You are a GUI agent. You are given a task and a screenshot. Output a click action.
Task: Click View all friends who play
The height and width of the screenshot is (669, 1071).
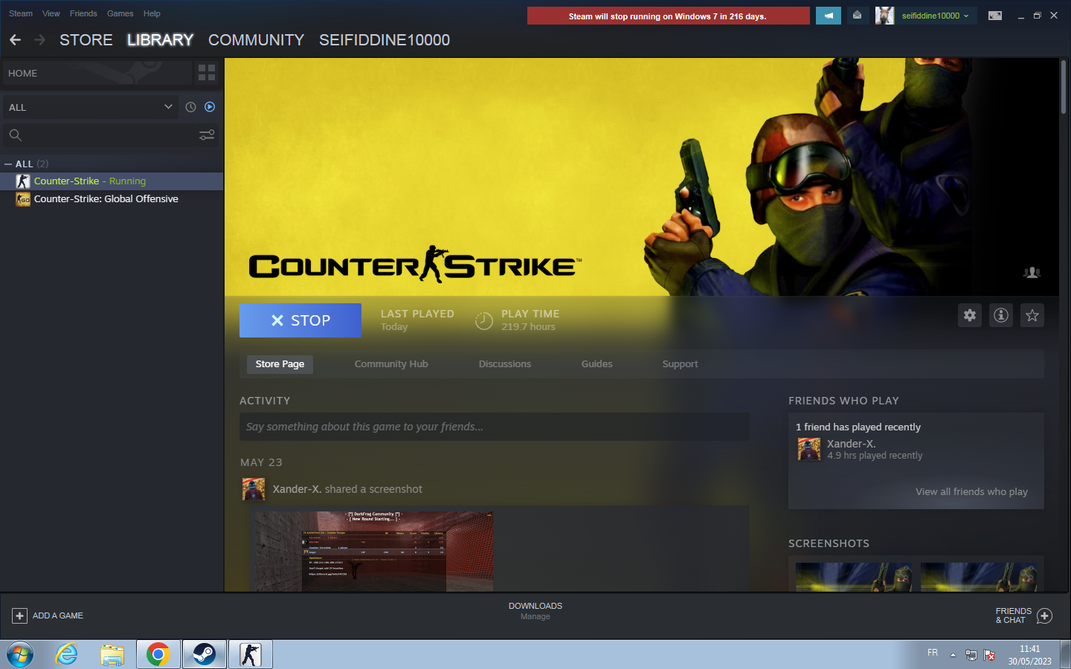pos(971,492)
